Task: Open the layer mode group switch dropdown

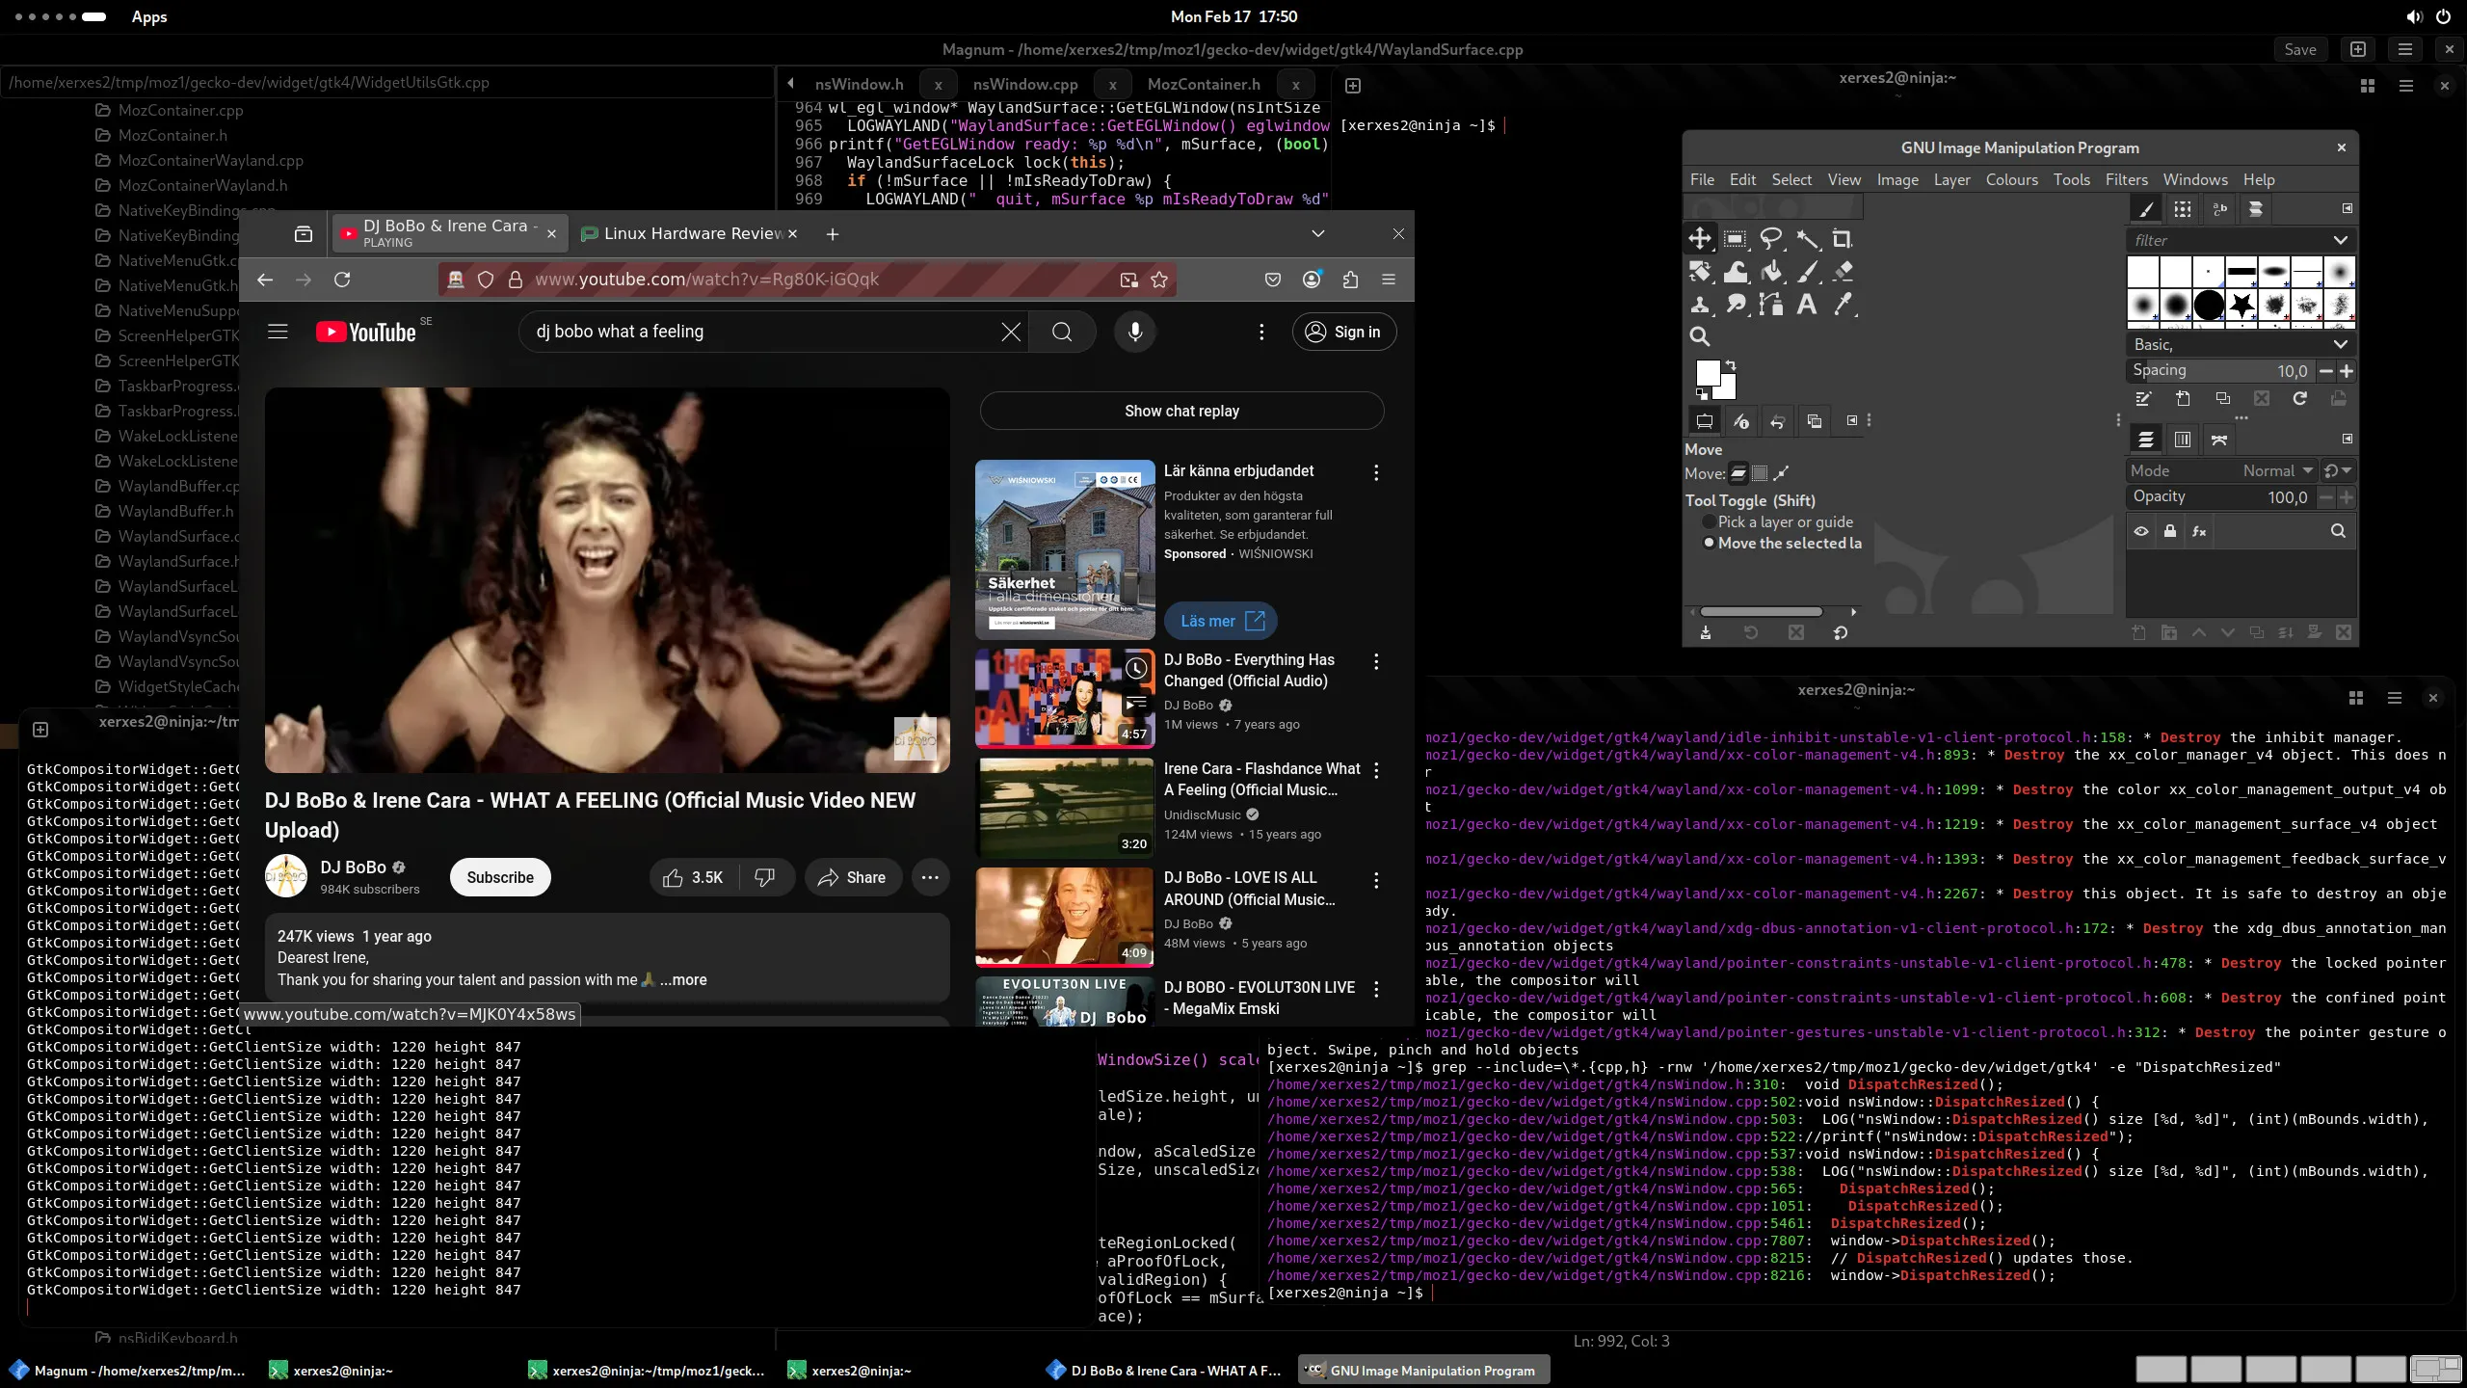Action: 2338,470
